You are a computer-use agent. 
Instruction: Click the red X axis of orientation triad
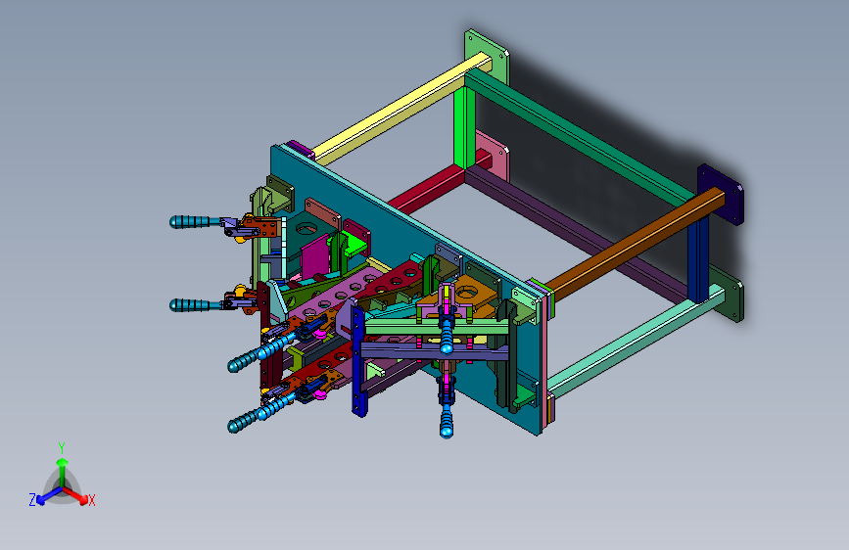tap(75, 494)
